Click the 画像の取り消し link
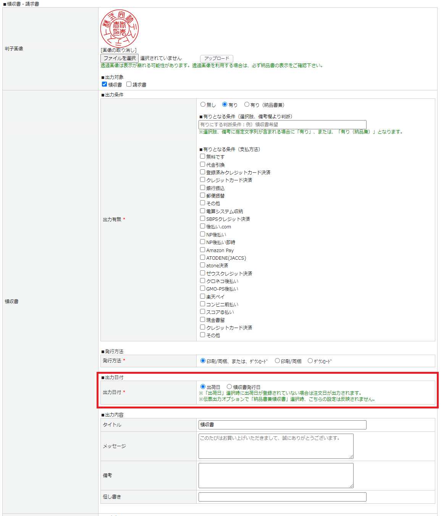This screenshot has height=516, width=441. pyautogui.click(x=118, y=50)
